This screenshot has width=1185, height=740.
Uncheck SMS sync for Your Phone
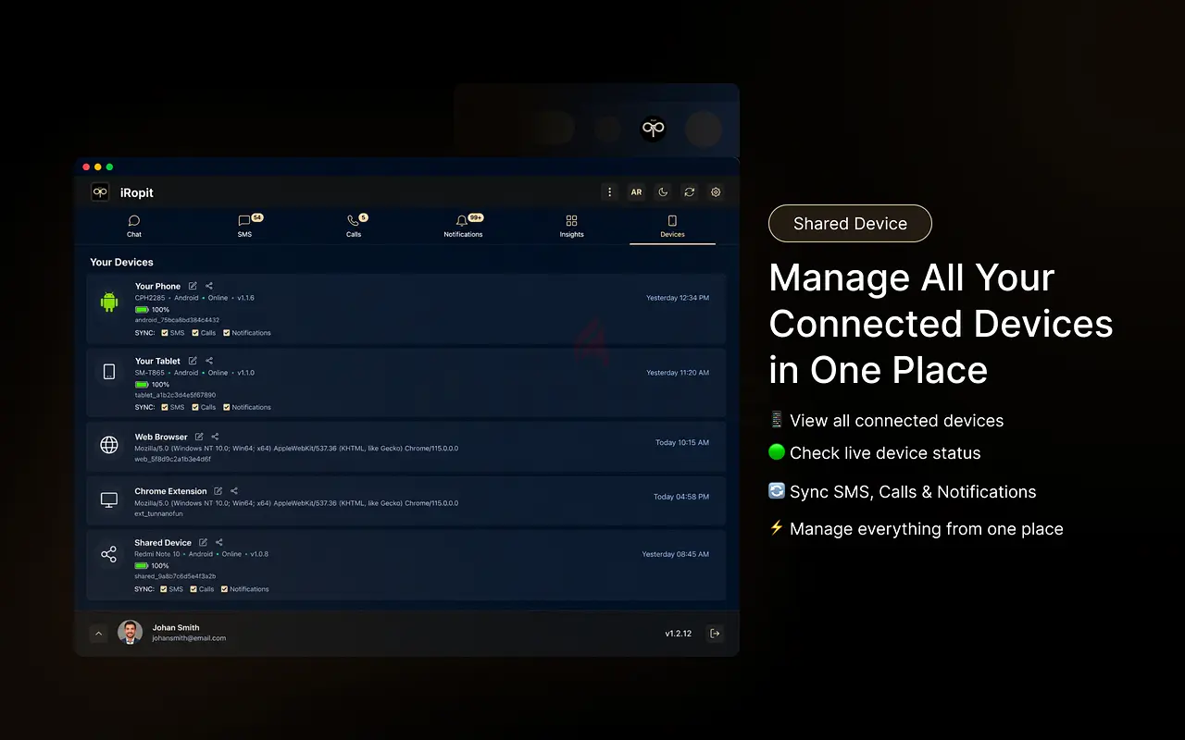point(165,333)
